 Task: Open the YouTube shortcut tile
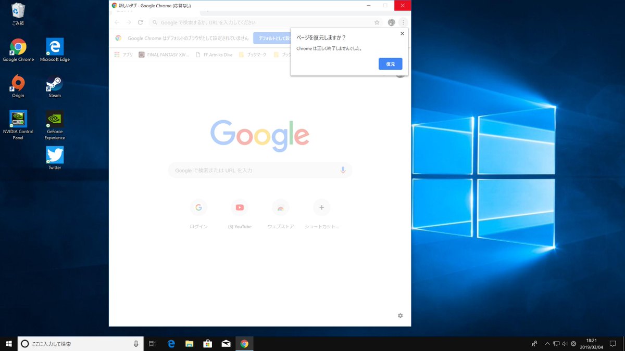tap(240, 214)
